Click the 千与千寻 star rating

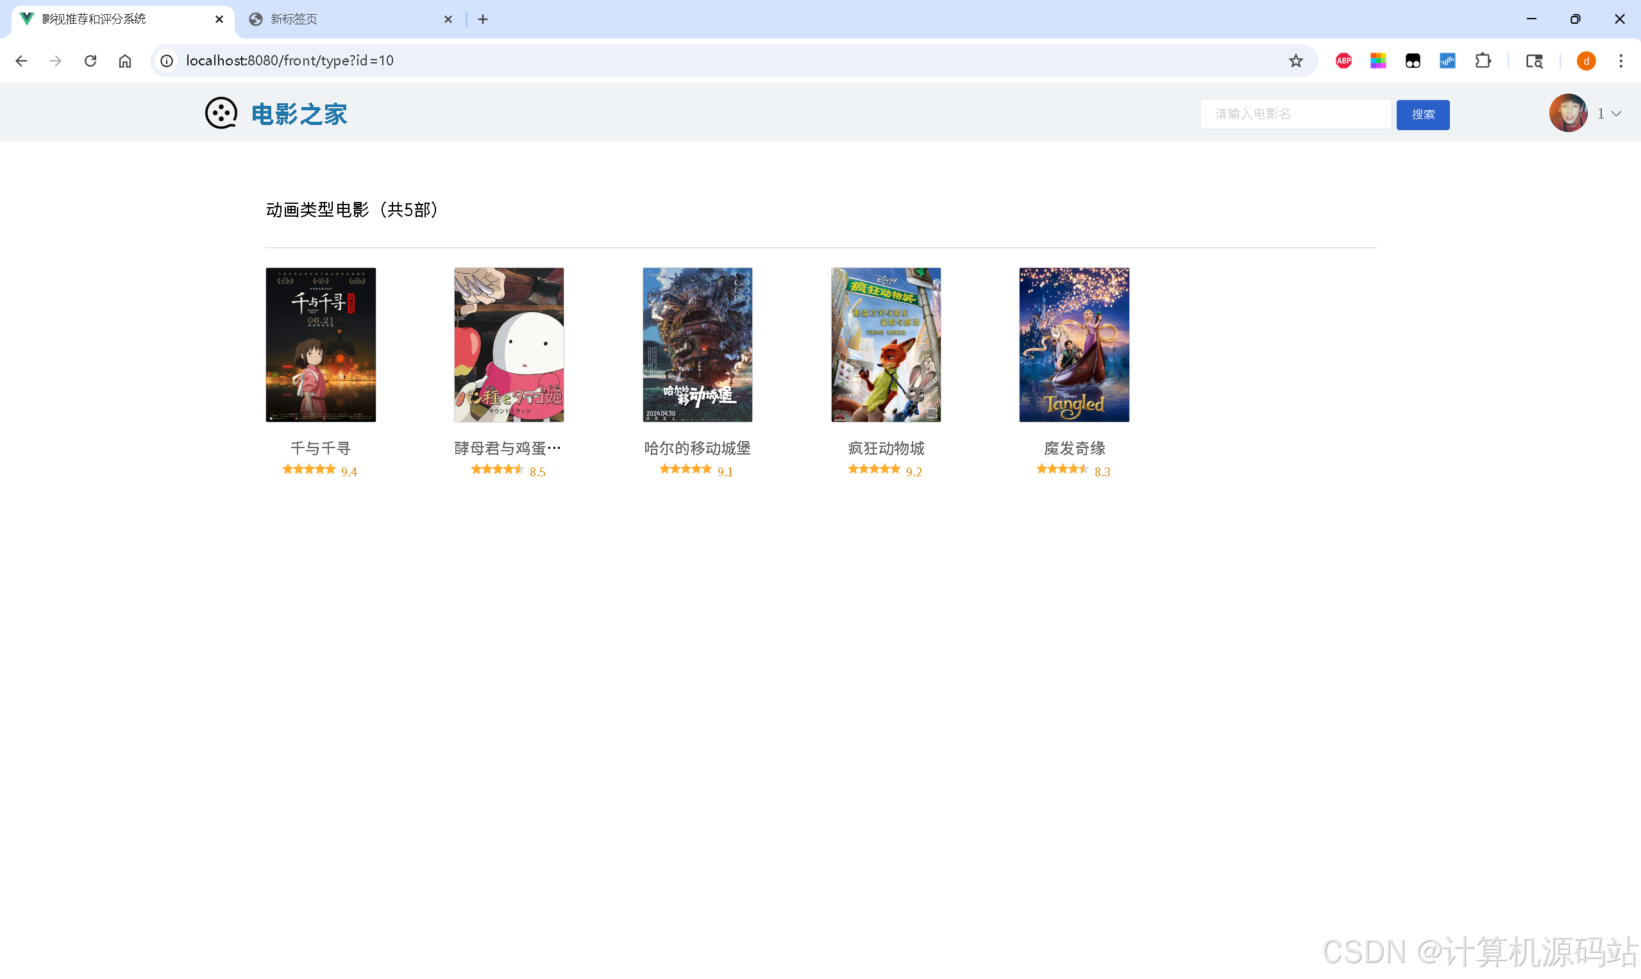[309, 469]
